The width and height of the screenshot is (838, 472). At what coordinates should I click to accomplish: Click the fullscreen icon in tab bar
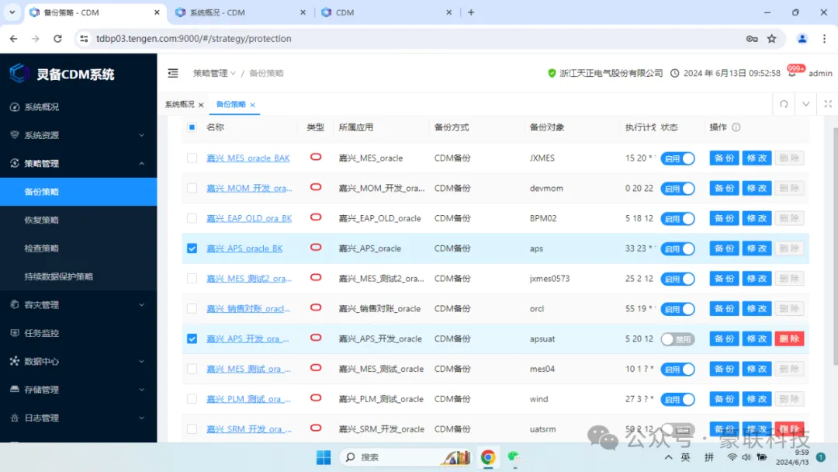pyautogui.click(x=827, y=104)
